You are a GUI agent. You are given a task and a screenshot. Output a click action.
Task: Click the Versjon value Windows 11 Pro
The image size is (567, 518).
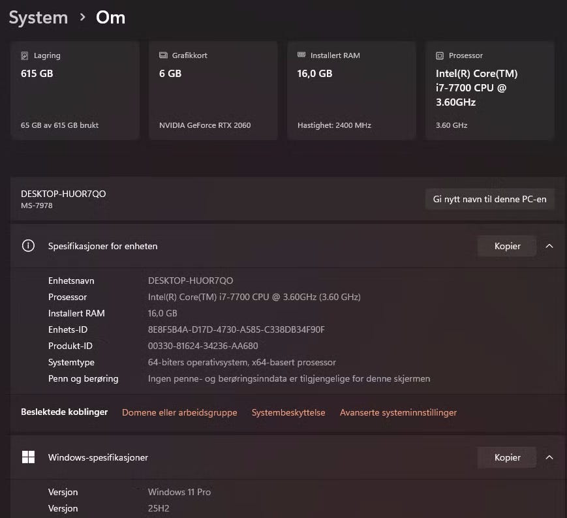[179, 492]
